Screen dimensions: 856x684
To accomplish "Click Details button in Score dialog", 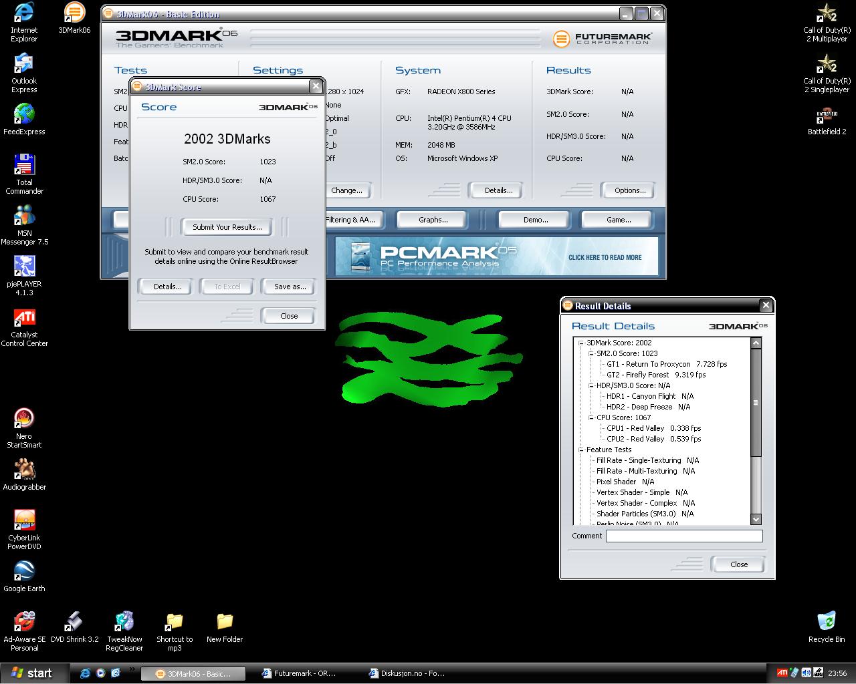I will coord(167,287).
